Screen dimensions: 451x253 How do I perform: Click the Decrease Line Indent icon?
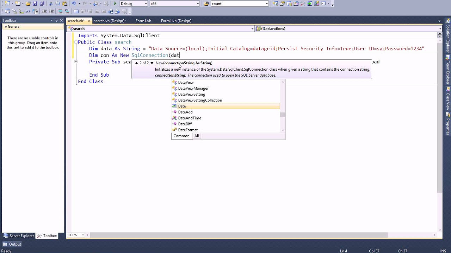pos(44,11)
